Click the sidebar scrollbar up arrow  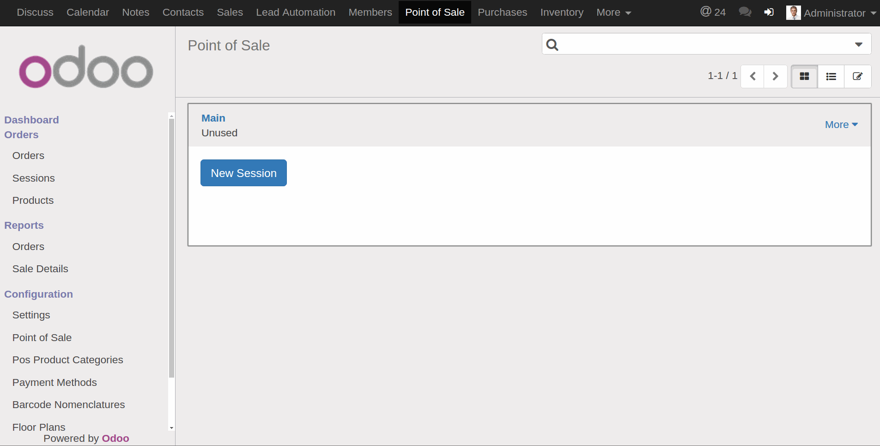click(171, 116)
